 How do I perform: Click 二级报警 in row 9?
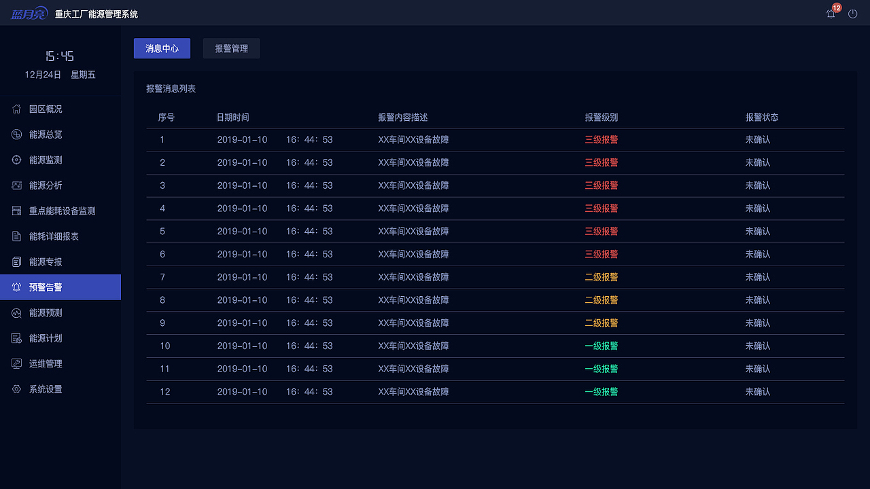(x=602, y=323)
